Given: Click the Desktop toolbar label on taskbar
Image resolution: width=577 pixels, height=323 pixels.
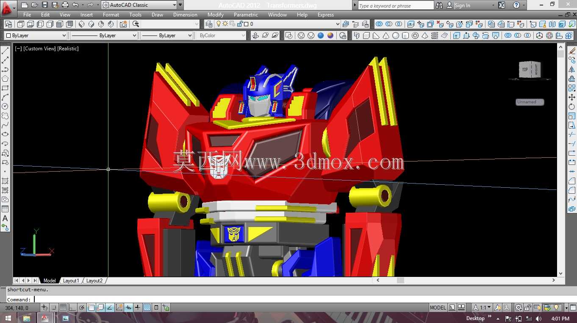Looking at the screenshot, I should 475,318.
